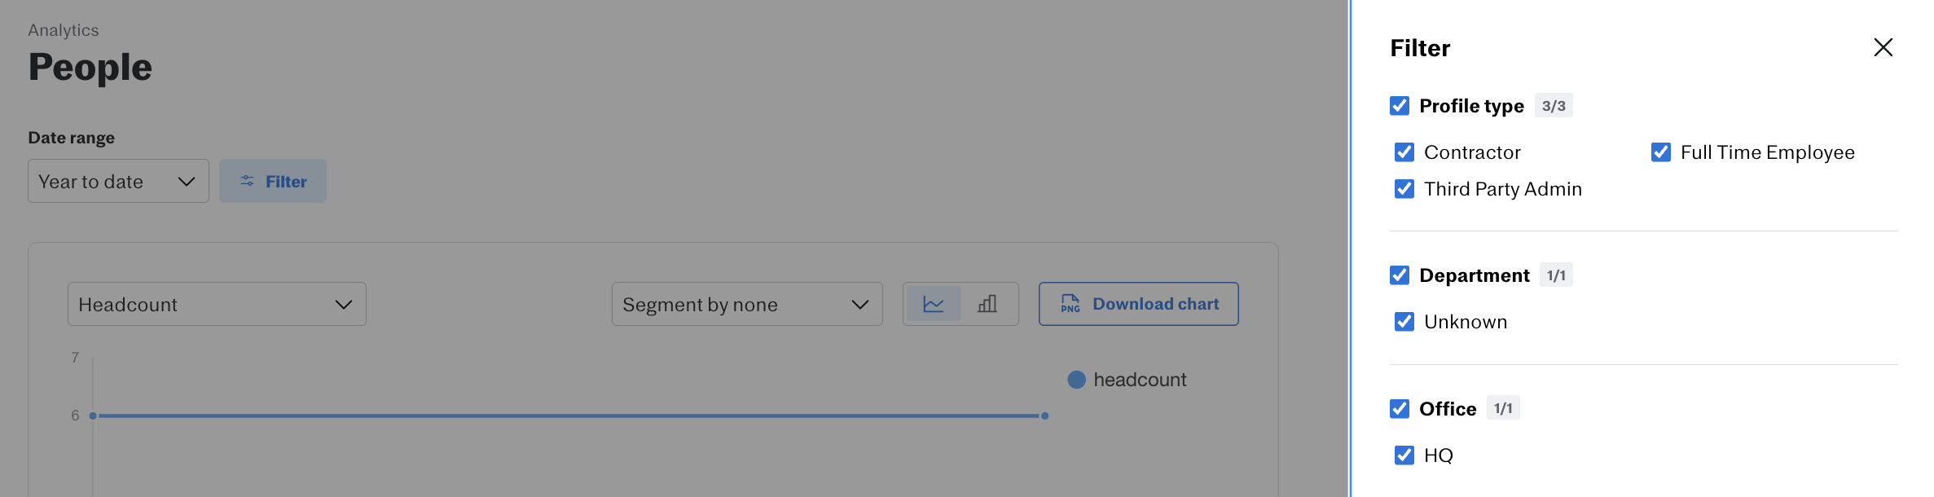This screenshot has height=497, width=1934.
Task: Toggle the Office group checkbox
Action: [x=1400, y=409]
